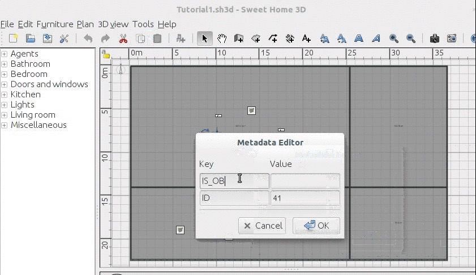Create 3D video
The image size is (476, 275).
(x=452, y=38)
